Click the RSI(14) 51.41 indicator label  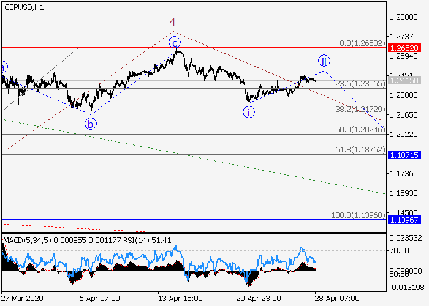(147, 241)
